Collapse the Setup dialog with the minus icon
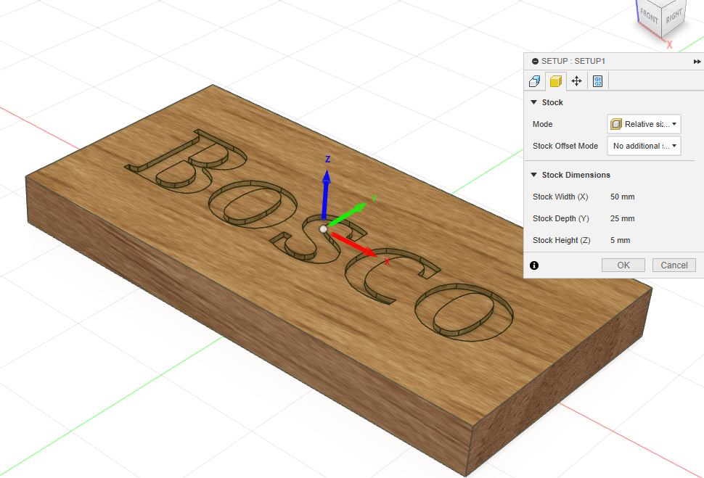704x478 pixels. coord(535,62)
